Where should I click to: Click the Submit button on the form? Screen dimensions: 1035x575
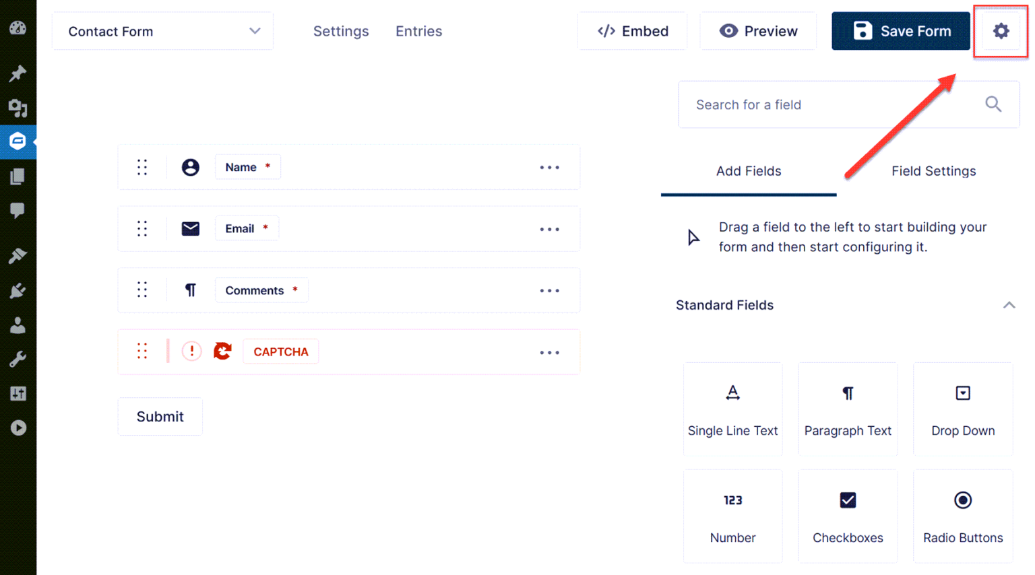160,416
